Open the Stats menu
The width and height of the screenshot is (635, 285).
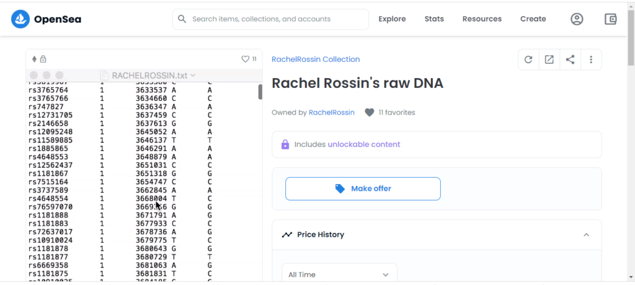point(434,19)
